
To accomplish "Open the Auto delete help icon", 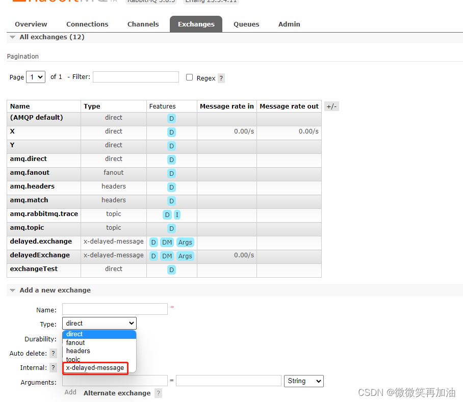I will click(53, 353).
